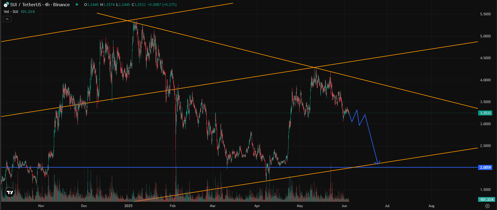
Task: Click the 4.0000 price axis label
Action: pos(486,80)
